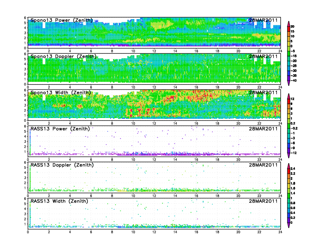Select the Spano13 Width (Zenith) title

(61, 92)
